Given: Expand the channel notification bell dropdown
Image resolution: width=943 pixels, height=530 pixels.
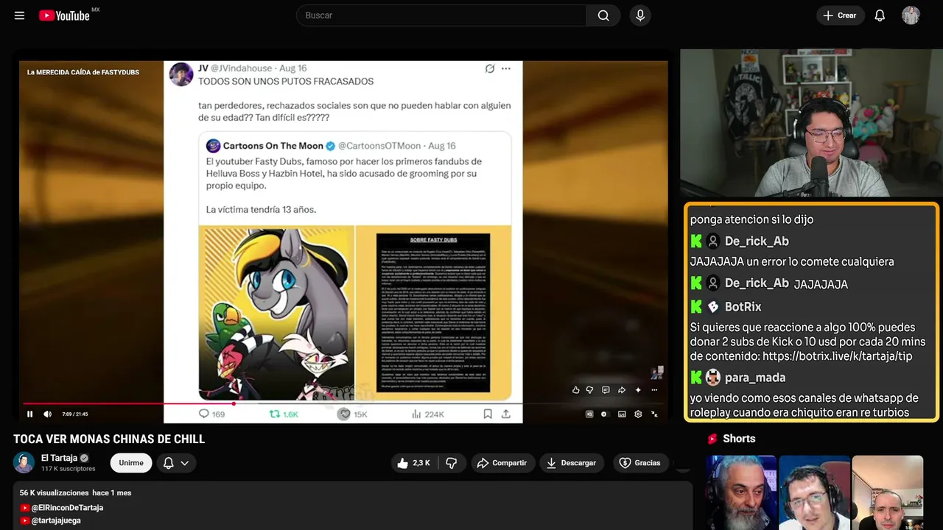Looking at the screenshot, I should (176, 463).
